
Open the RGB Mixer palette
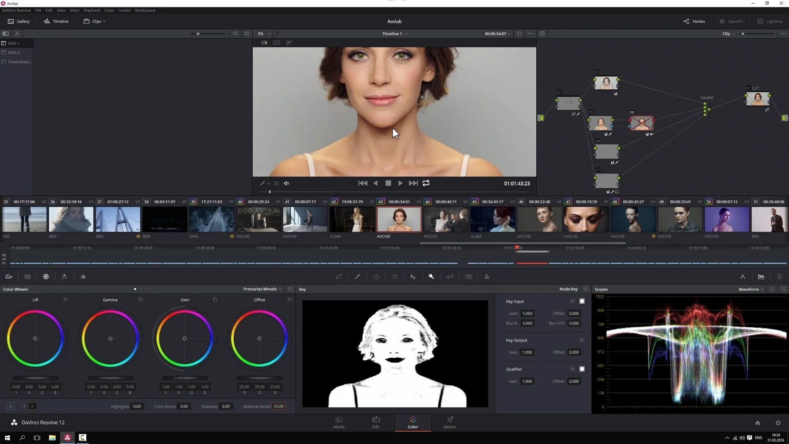(64, 276)
